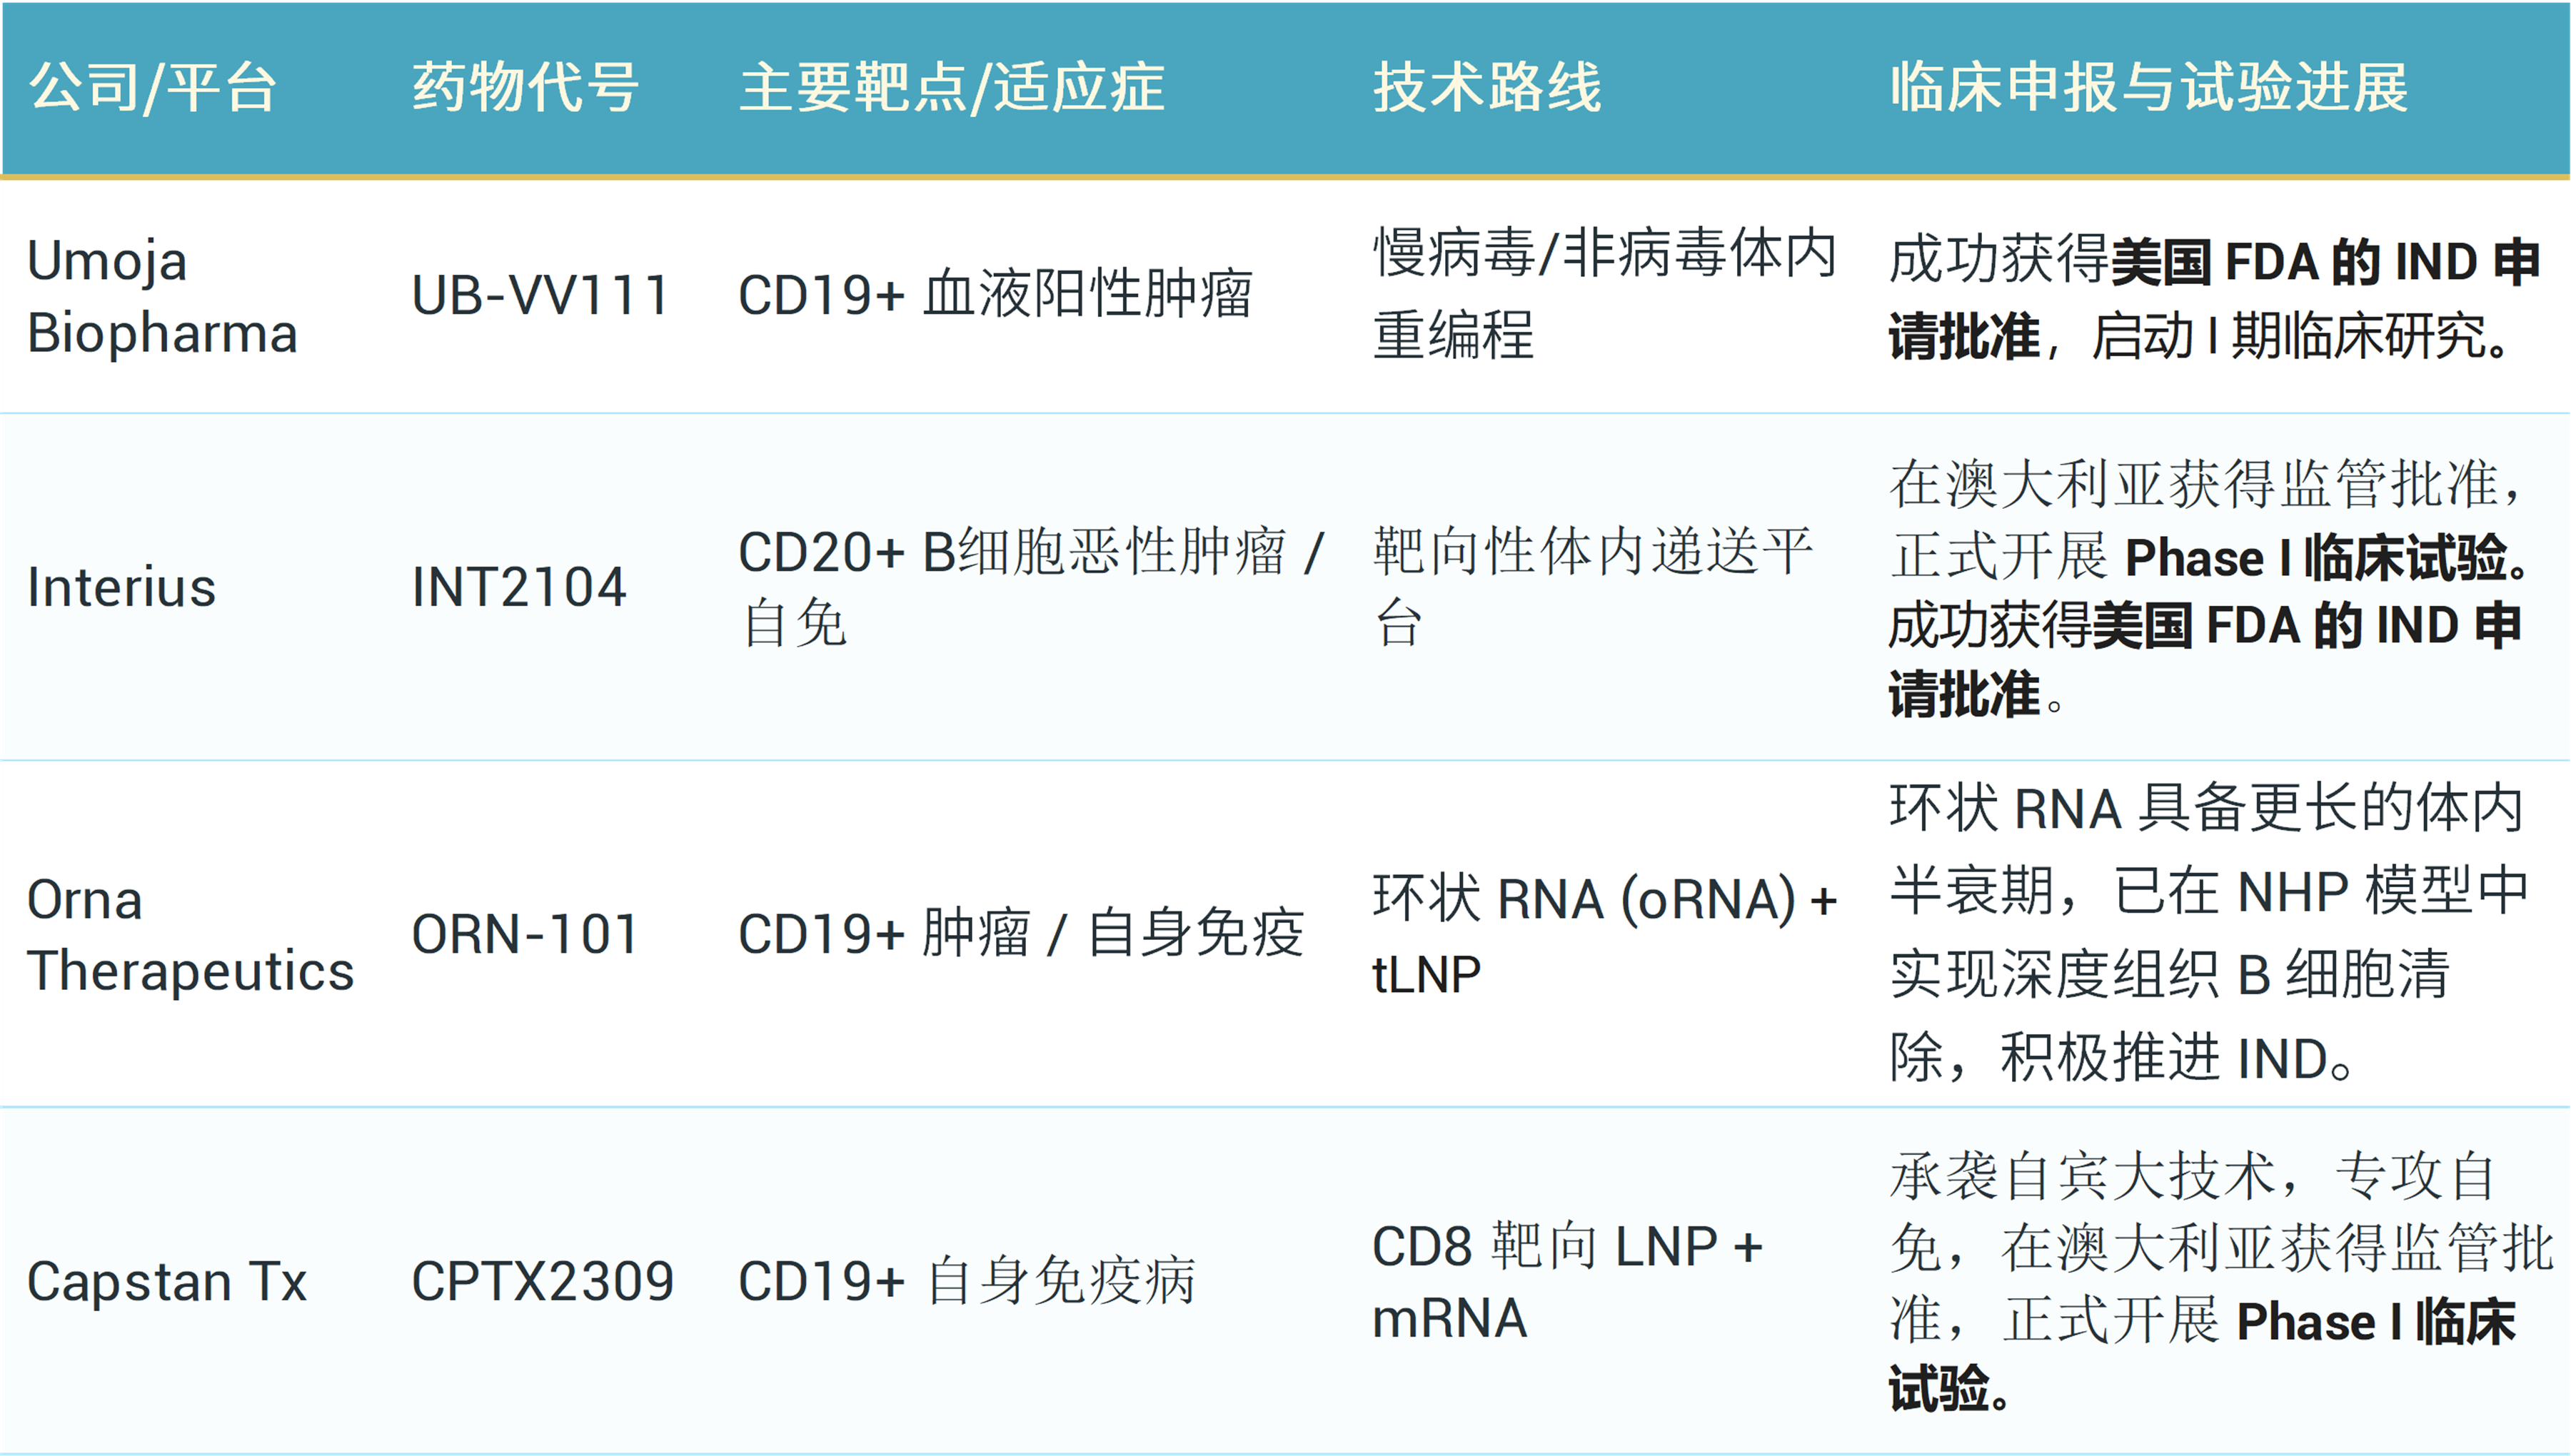Screen dimensions: 2571x1456
Task: Select the Interius company cell
Action: click(121, 587)
